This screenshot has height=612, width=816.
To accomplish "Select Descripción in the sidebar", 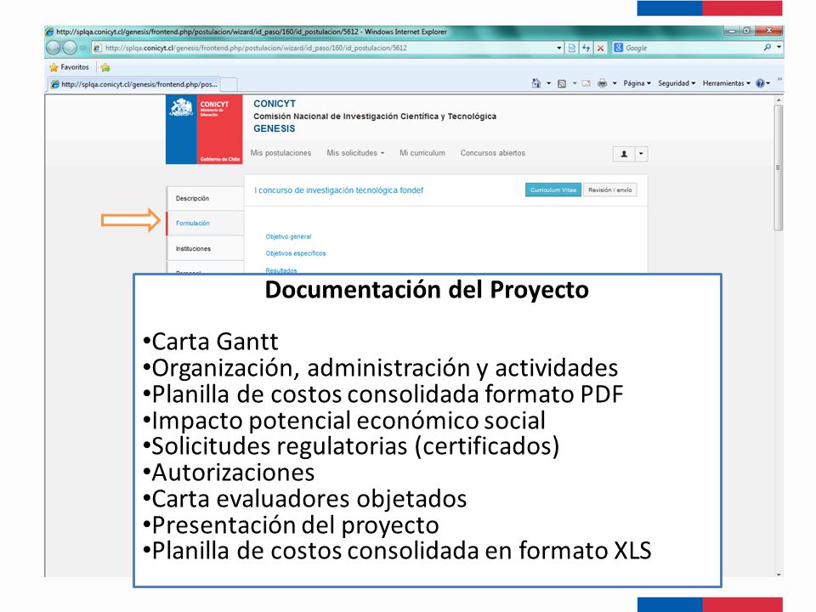I will pos(205,198).
